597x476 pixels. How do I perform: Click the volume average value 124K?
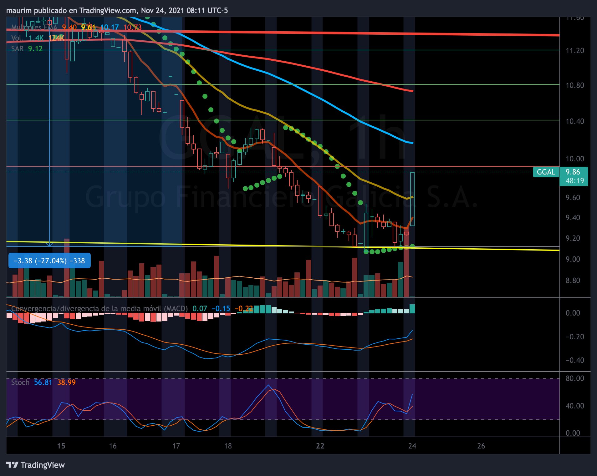pyautogui.click(x=56, y=38)
